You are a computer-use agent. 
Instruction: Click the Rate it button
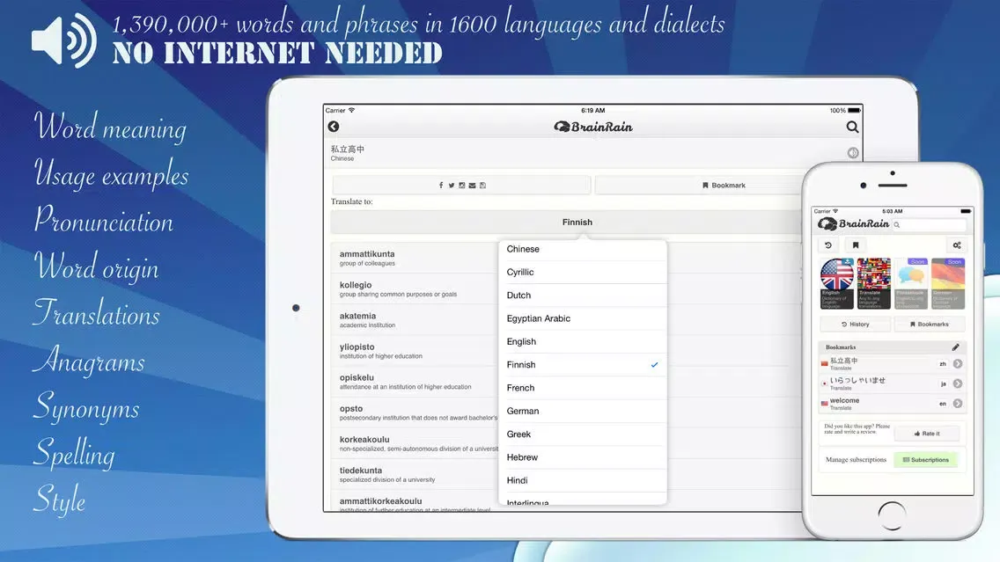click(927, 434)
